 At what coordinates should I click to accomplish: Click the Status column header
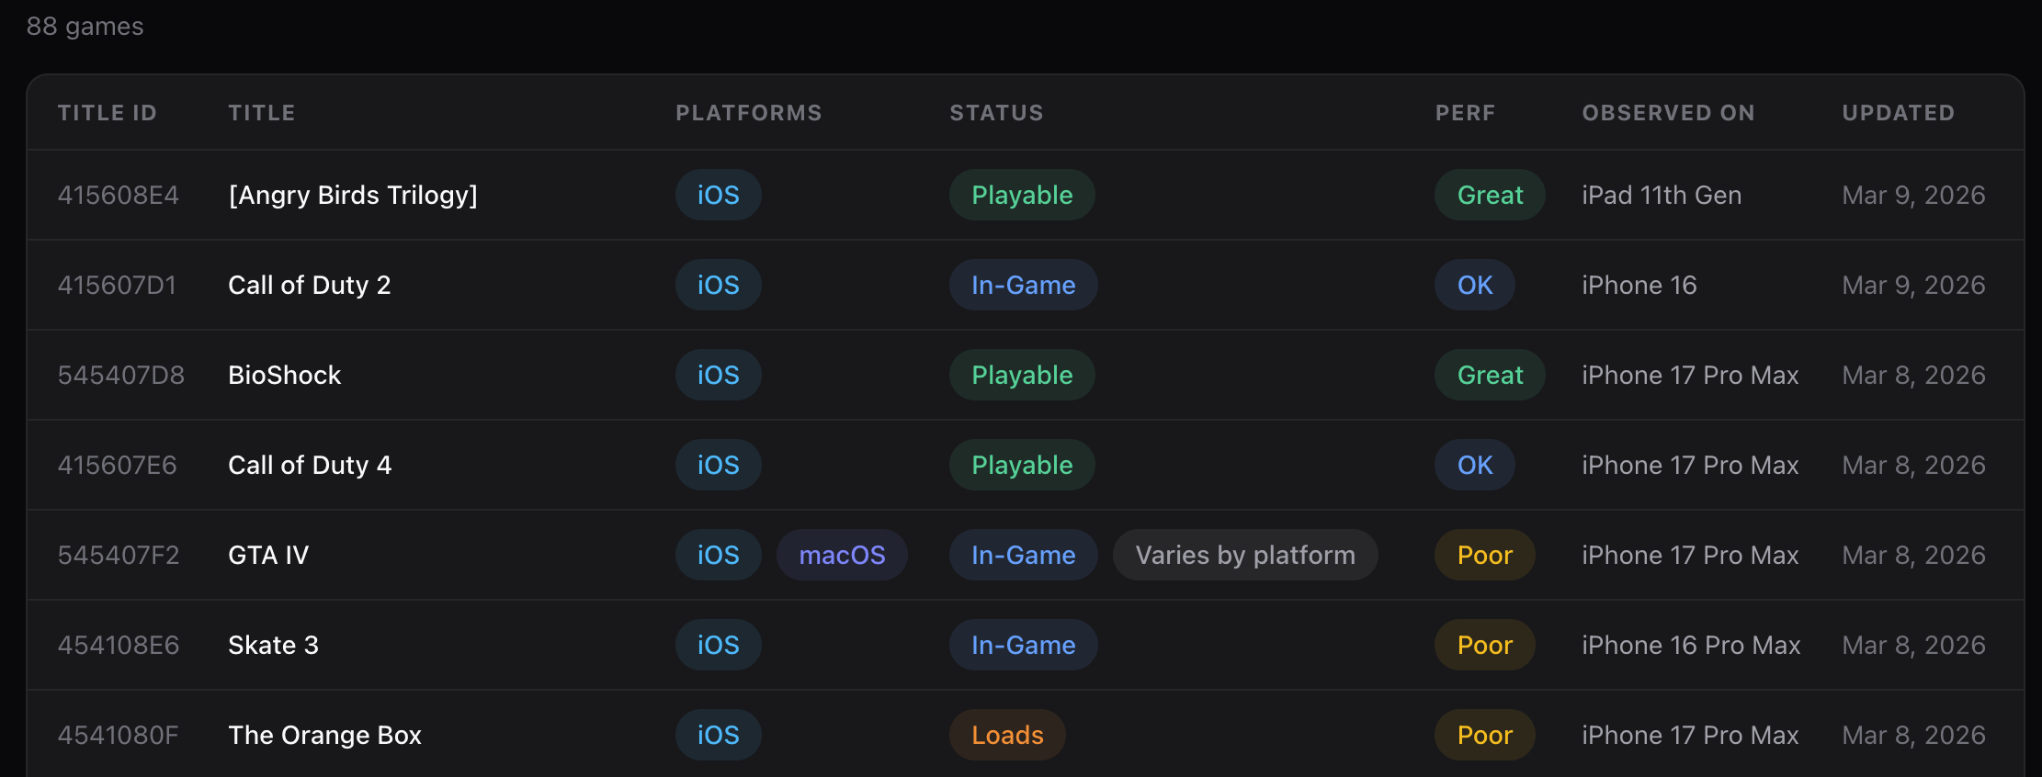[996, 113]
